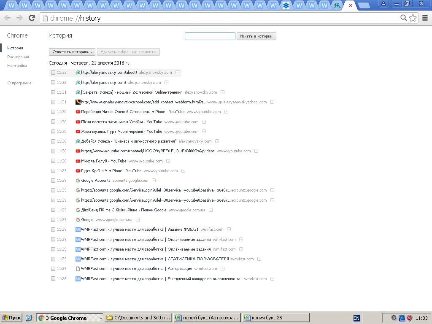Open Настройки in the sidebar
Image resolution: width=432 pixels, height=324 pixels.
click(x=17, y=65)
